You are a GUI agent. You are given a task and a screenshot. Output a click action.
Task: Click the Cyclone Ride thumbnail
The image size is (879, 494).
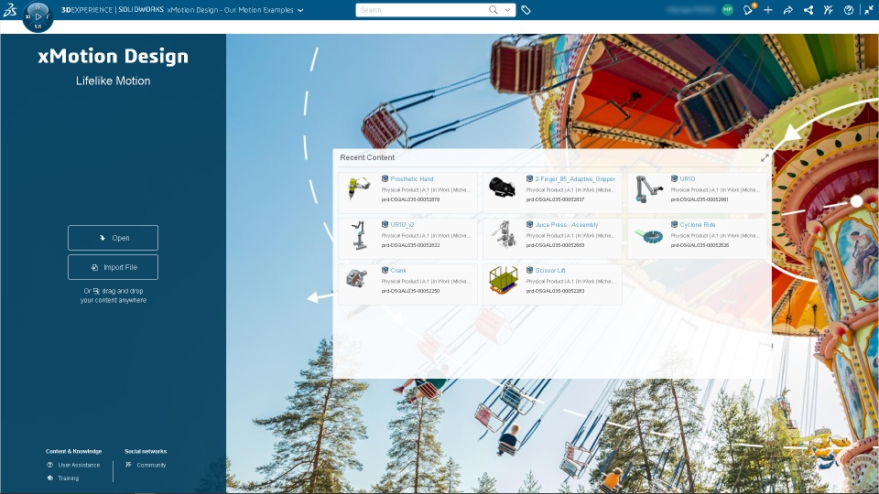pyautogui.click(x=649, y=236)
